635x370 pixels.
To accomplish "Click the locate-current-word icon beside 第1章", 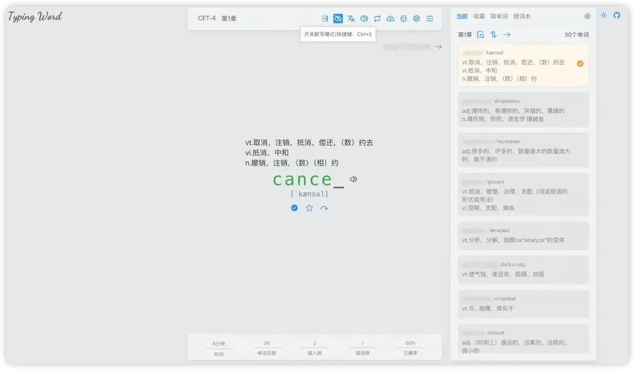I will click(481, 35).
